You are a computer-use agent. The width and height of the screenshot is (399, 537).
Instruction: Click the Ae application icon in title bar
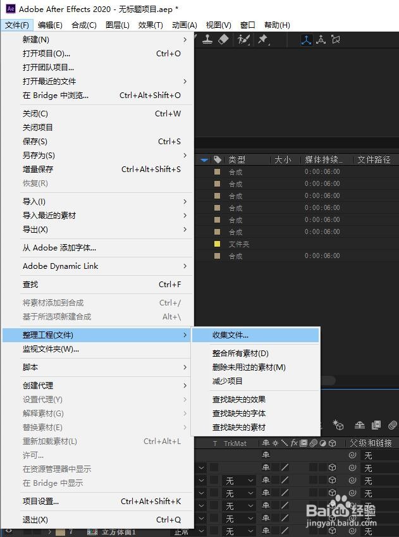[x=11, y=9]
